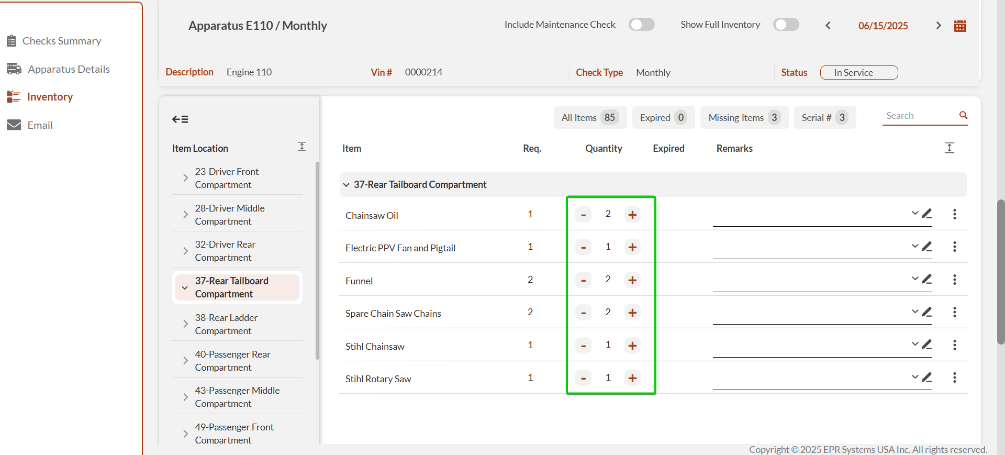Open remarks dropdown for Electric PPV Fan
The height and width of the screenshot is (455, 1005).
(x=914, y=246)
